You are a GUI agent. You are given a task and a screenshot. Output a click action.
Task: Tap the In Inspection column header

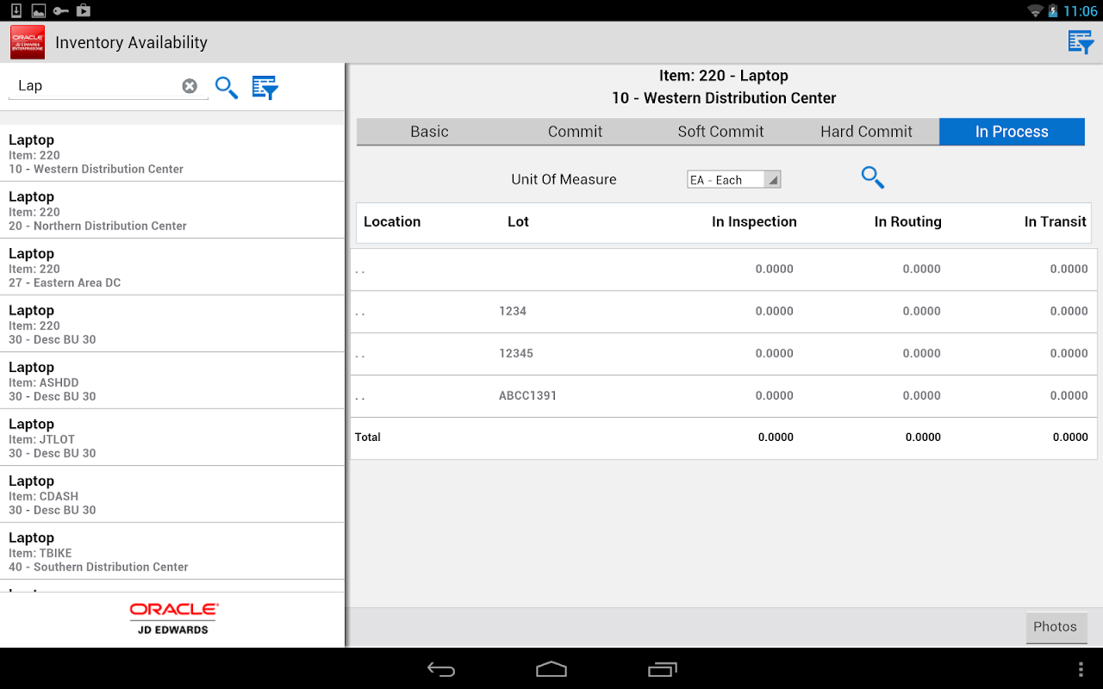pos(754,222)
